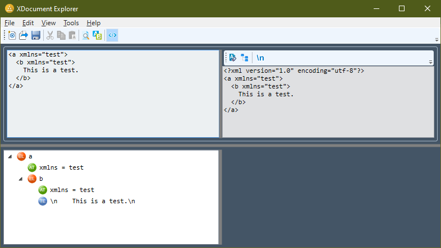The image size is (441, 248).
Task: Click the New document toolbar icon
Action: (12, 35)
